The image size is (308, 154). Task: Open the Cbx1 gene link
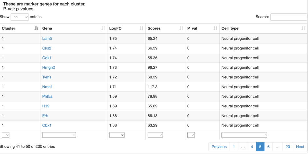pos(47,125)
